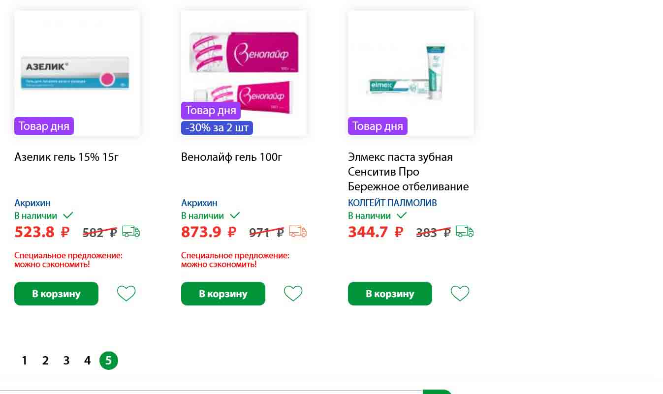Switch to page 3
This screenshot has height=394, width=663.
pos(66,361)
